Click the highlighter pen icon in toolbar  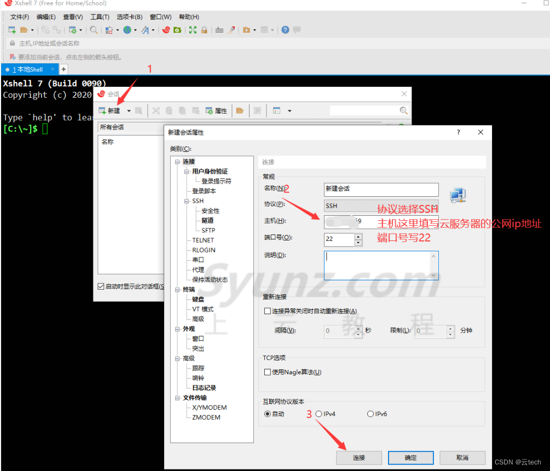(x=231, y=30)
